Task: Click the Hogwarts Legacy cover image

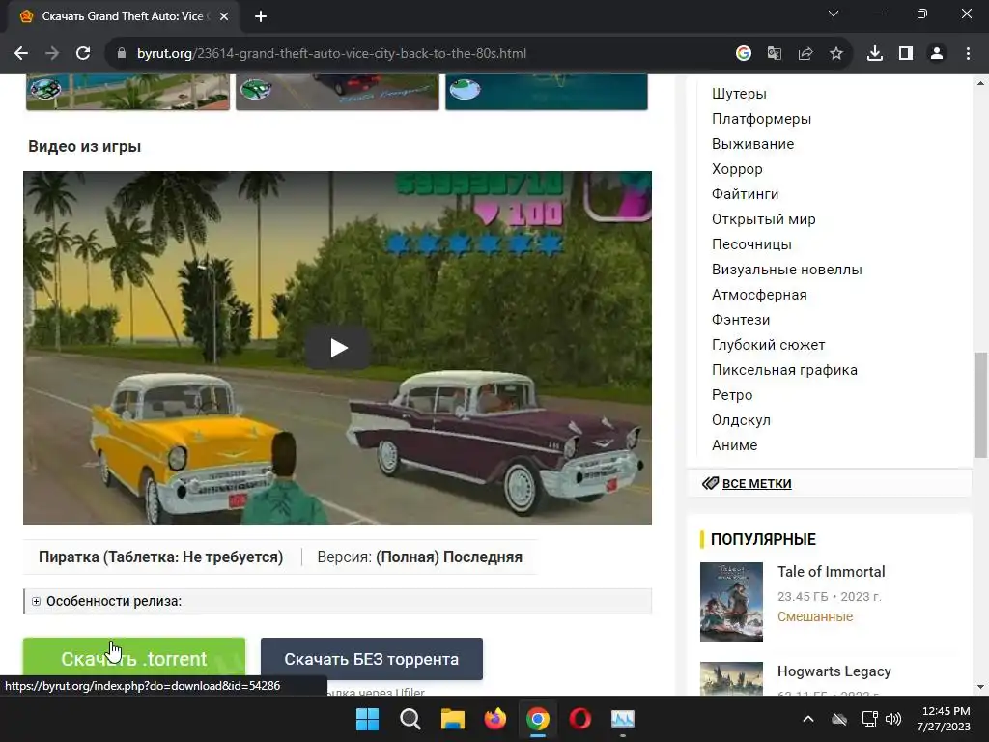Action: click(x=732, y=678)
